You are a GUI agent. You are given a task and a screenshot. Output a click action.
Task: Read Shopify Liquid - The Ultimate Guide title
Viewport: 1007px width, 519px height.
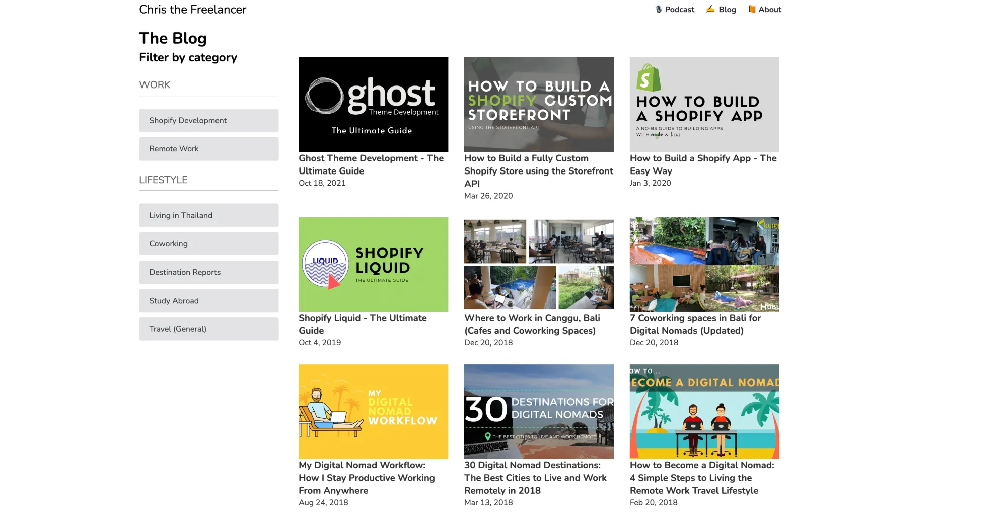coord(363,324)
